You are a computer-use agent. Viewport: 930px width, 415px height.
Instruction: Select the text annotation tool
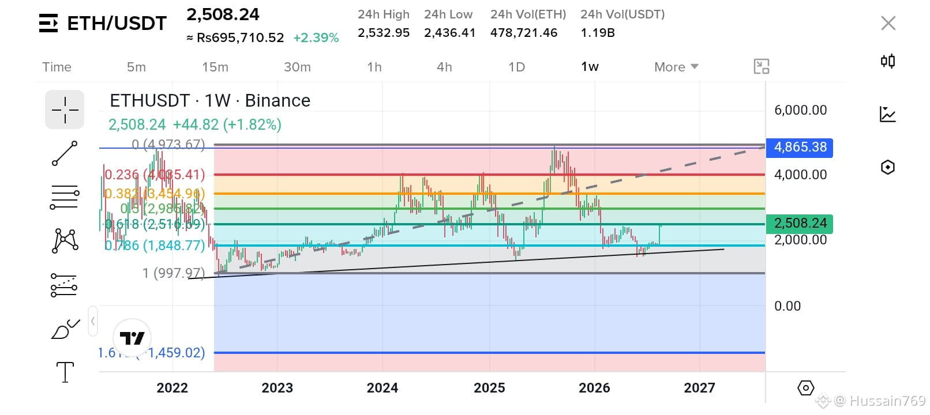pos(65,372)
